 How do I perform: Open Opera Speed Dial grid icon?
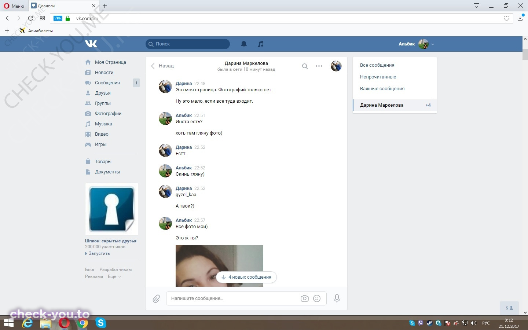tap(42, 18)
